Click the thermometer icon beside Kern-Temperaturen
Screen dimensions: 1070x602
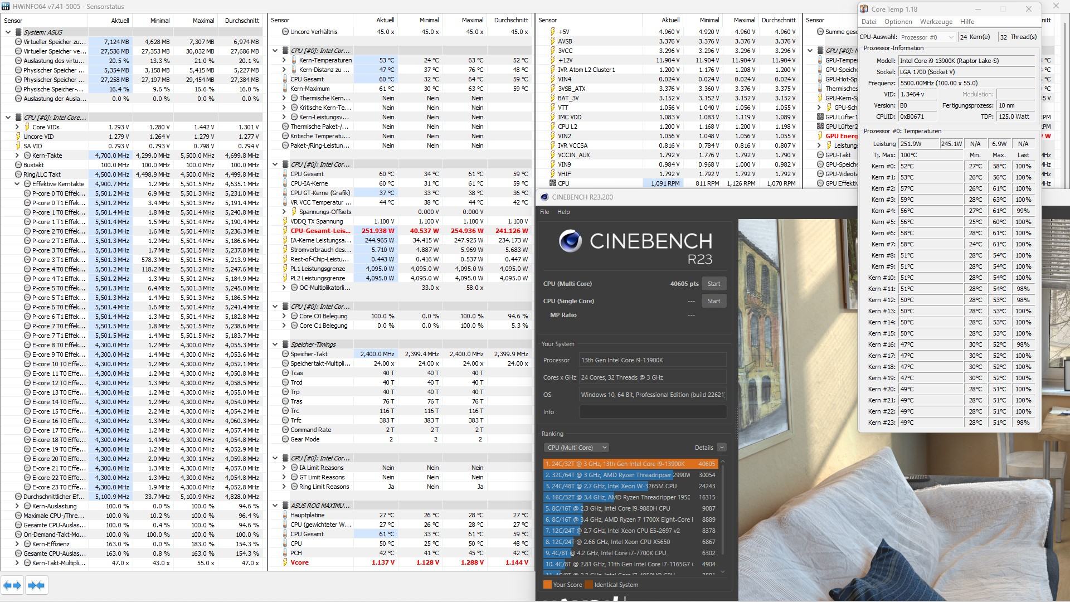click(x=294, y=60)
